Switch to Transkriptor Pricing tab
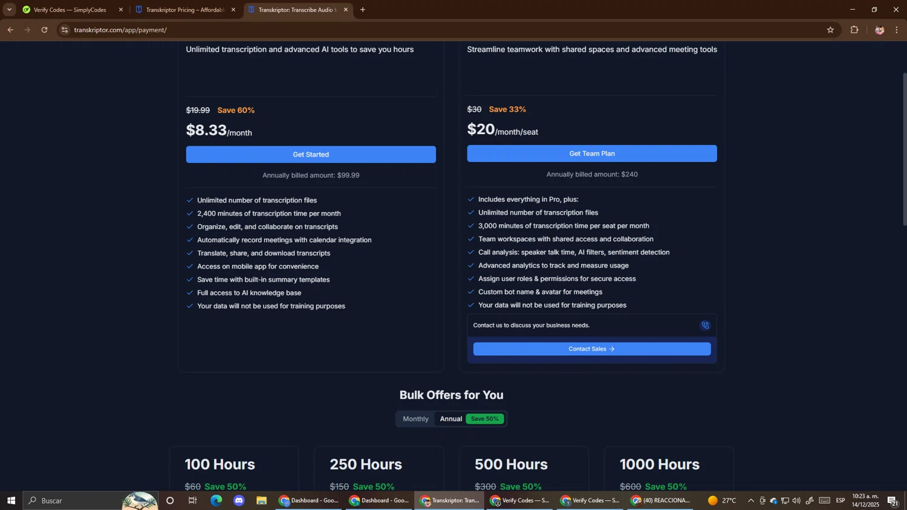907x510 pixels. pos(184,10)
